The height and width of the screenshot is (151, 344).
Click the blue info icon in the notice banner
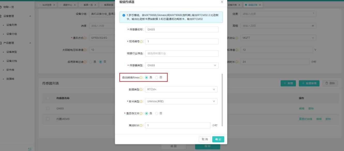124,15
